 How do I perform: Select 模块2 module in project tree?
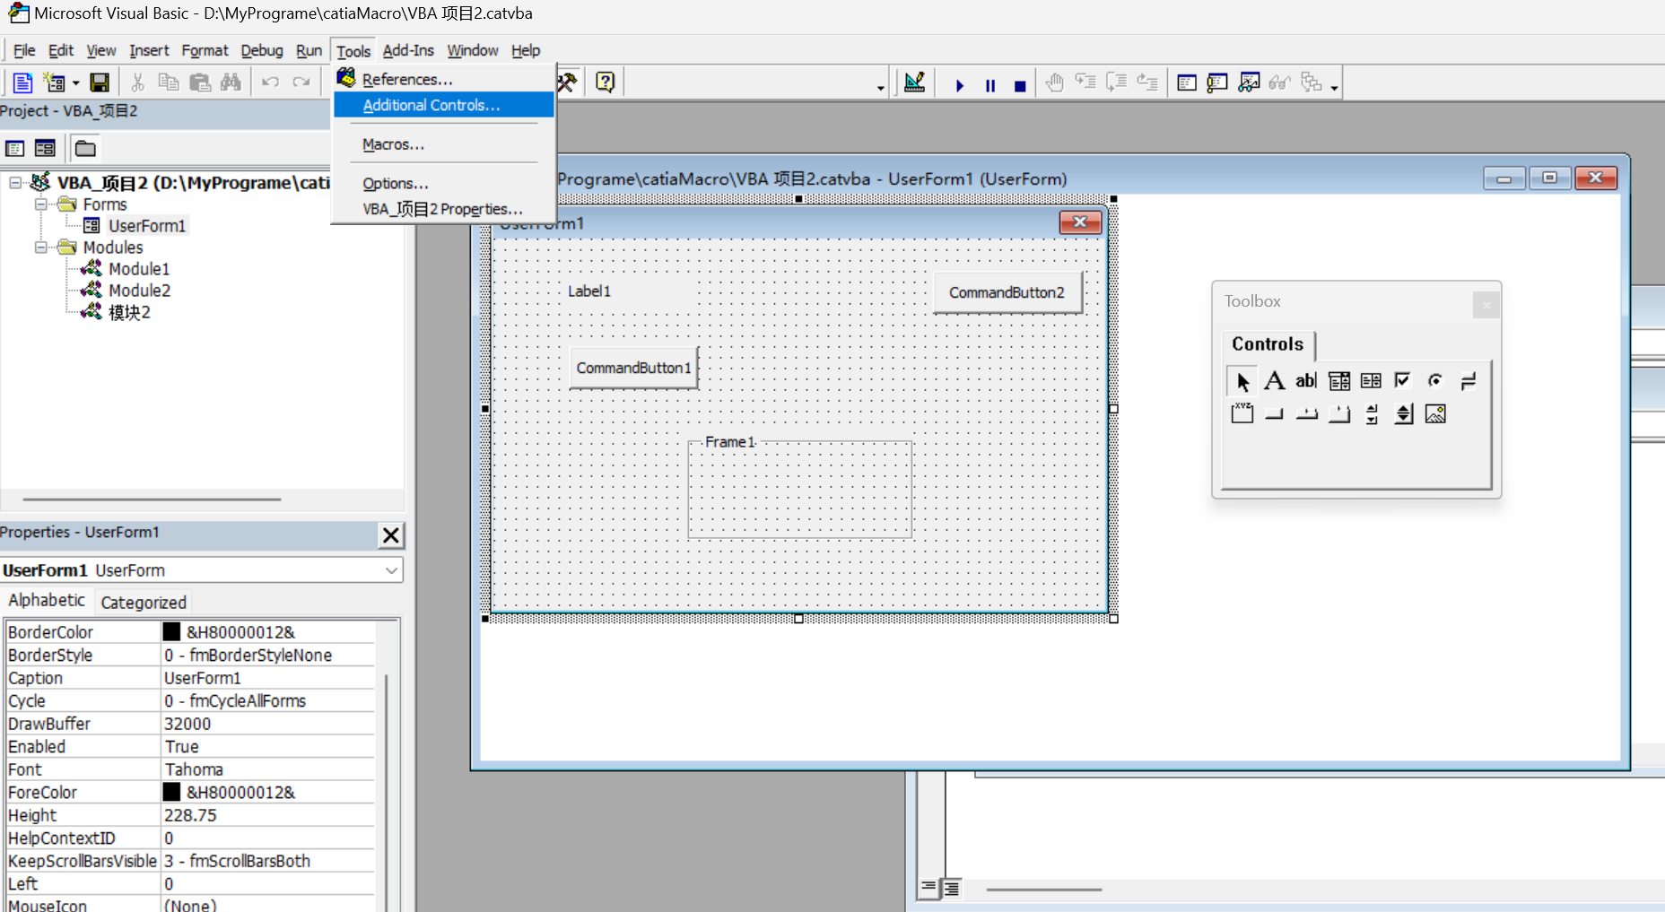(129, 312)
